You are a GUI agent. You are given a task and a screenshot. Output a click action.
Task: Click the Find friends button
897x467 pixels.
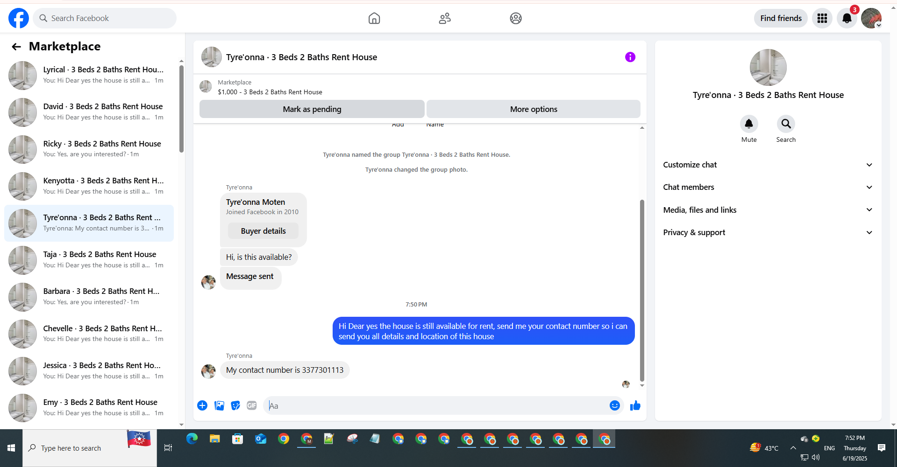tap(781, 18)
